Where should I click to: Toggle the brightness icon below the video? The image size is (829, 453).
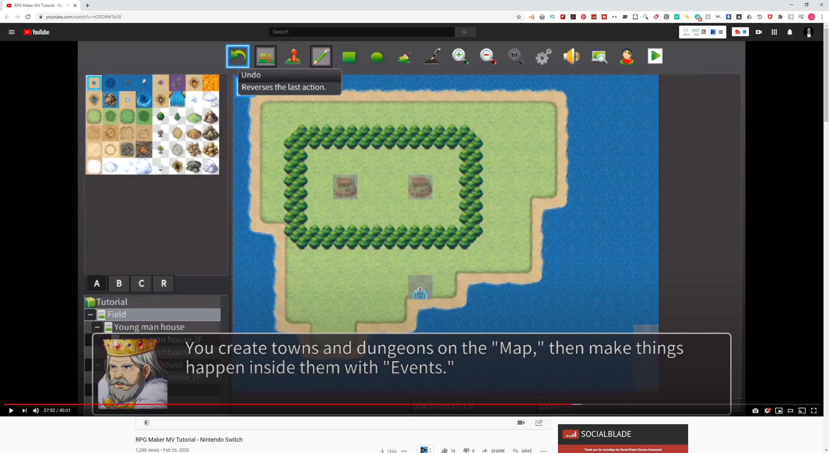pos(147,423)
